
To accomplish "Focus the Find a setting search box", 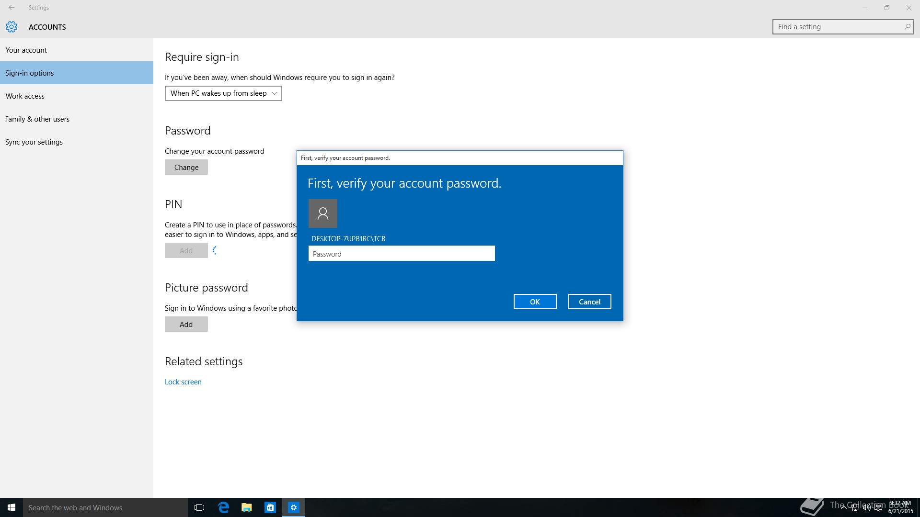I will [843, 27].
